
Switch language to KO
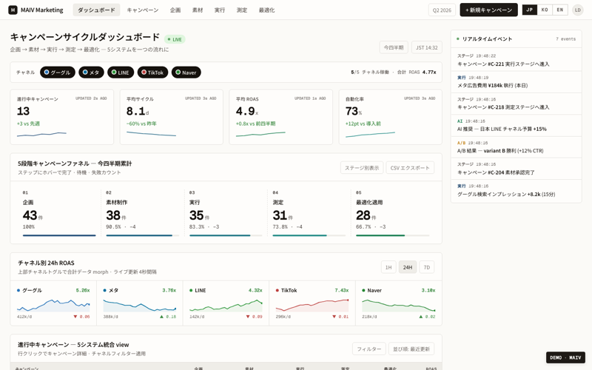545,10
